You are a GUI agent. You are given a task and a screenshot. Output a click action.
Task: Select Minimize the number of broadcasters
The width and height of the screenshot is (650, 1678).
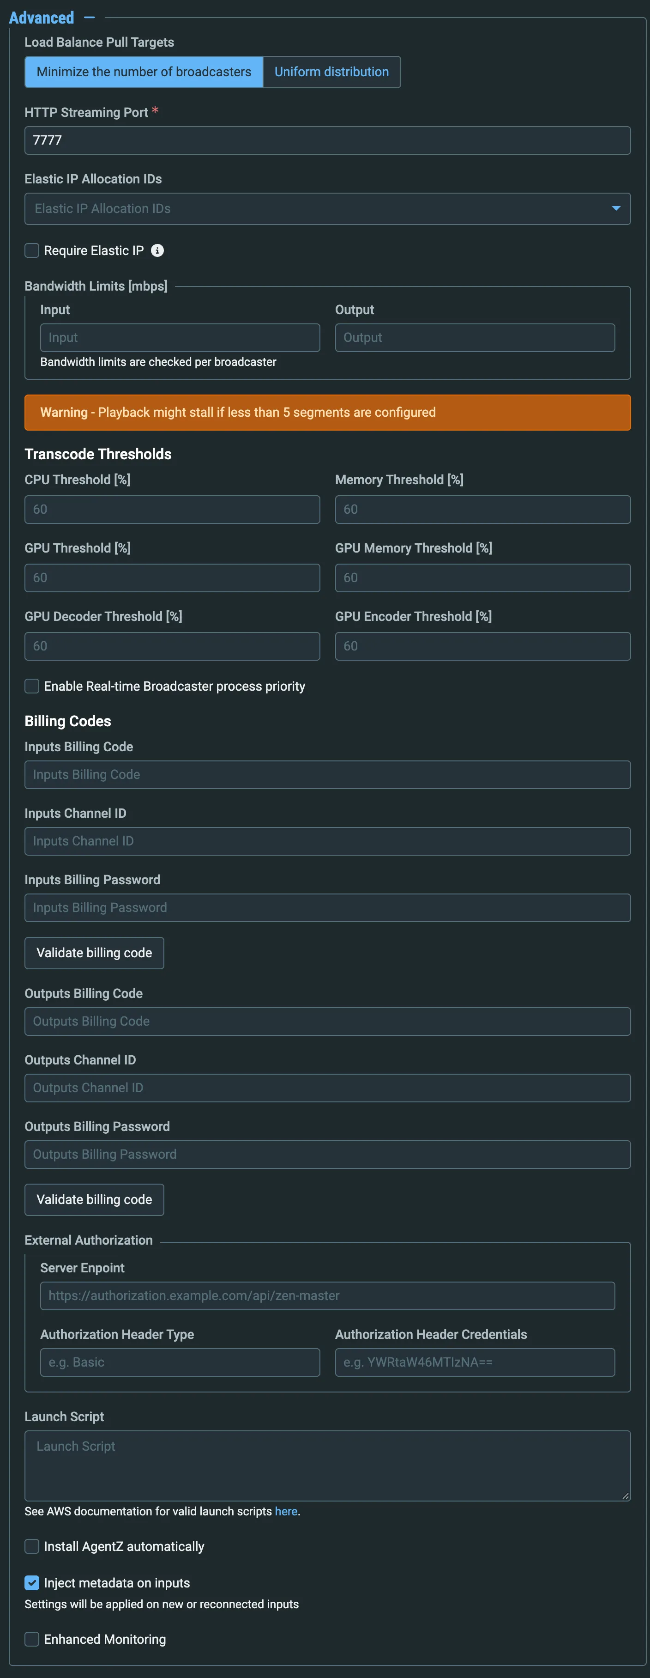pyautogui.click(x=144, y=72)
